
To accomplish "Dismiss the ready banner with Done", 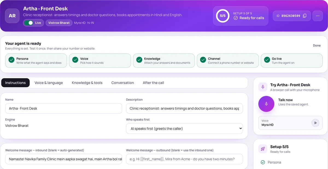I will coord(317,45).
